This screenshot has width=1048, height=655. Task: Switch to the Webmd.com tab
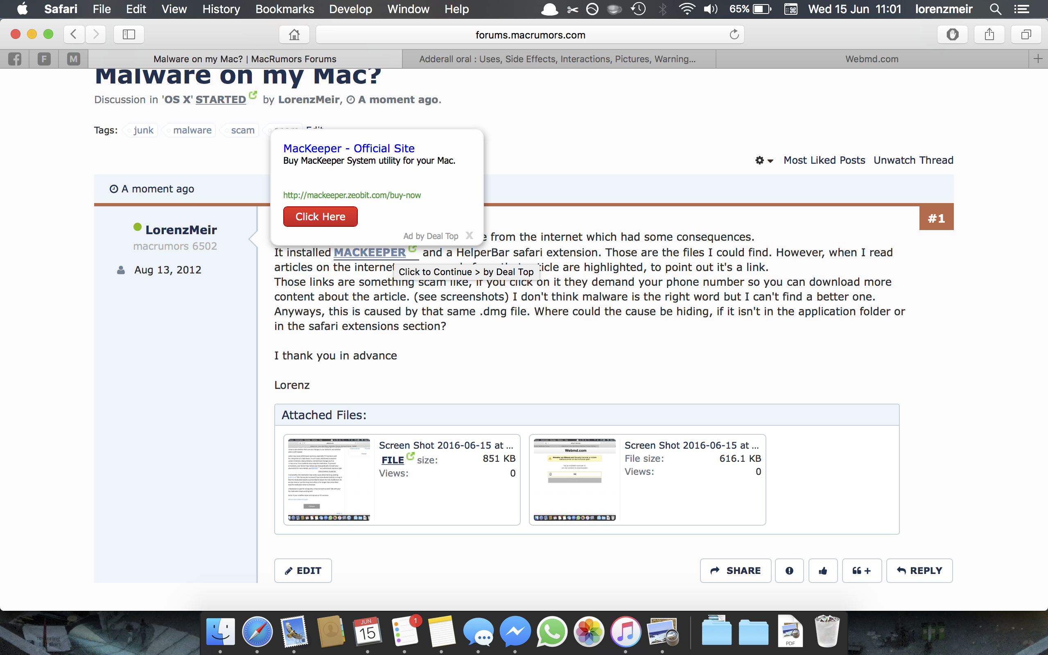click(872, 59)
